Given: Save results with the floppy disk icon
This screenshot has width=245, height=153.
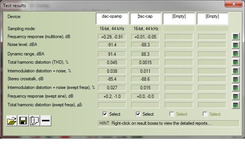Looking at the screenshot, I should [x=23, y=121].
